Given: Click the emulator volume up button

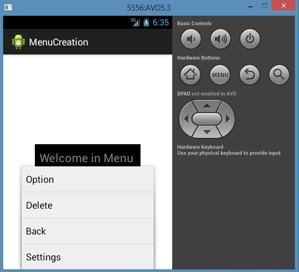Looking at the screenshot, I should [220, 39].
